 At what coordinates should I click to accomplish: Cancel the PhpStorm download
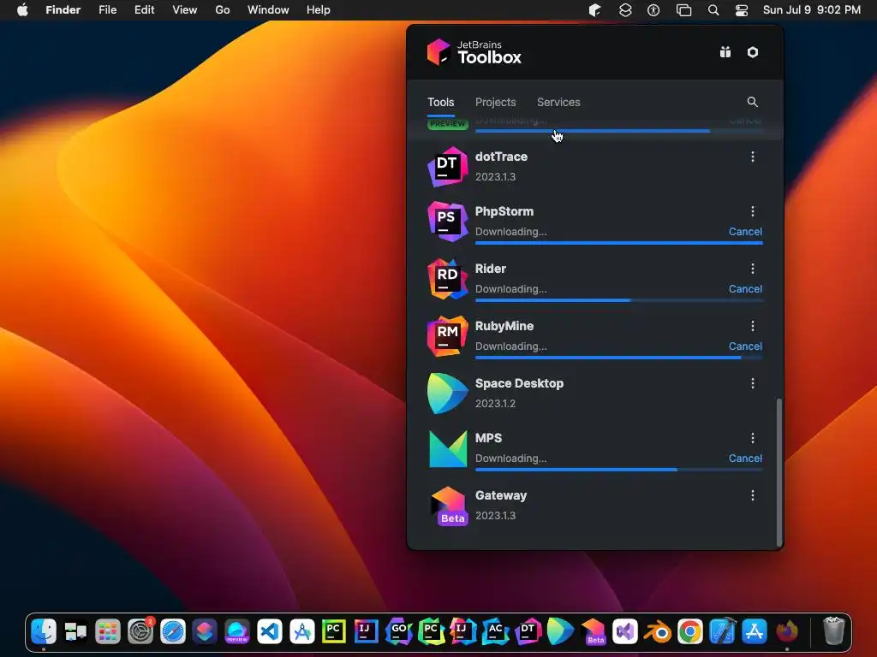tap(745, 231)
